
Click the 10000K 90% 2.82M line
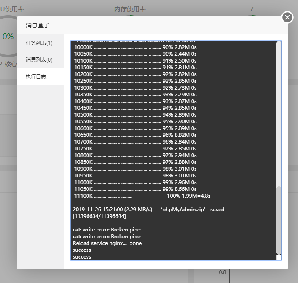135,47
